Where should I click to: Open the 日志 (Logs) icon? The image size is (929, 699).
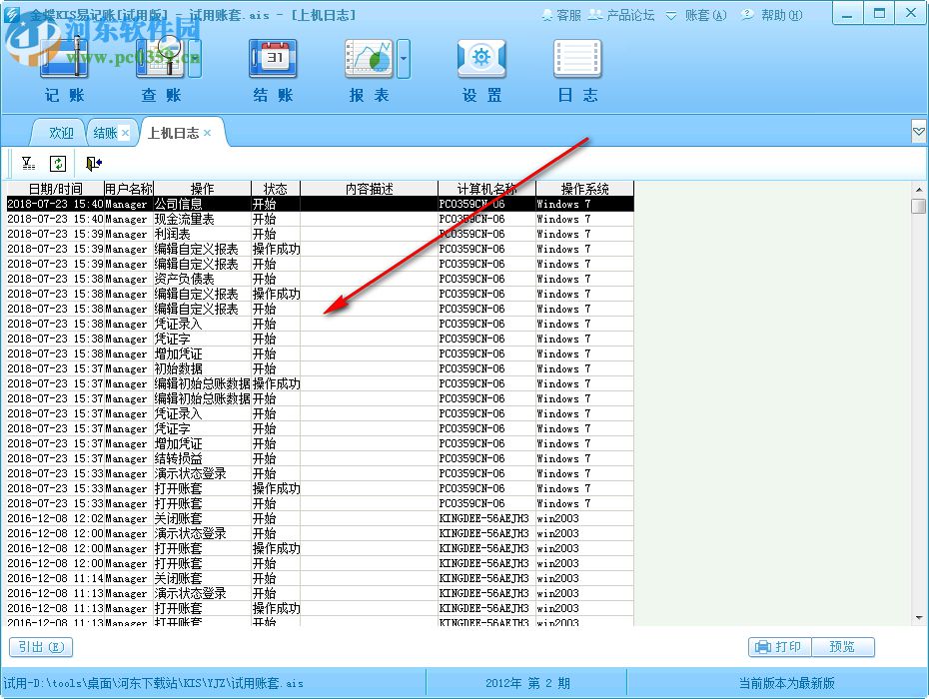tap(576, 60)
